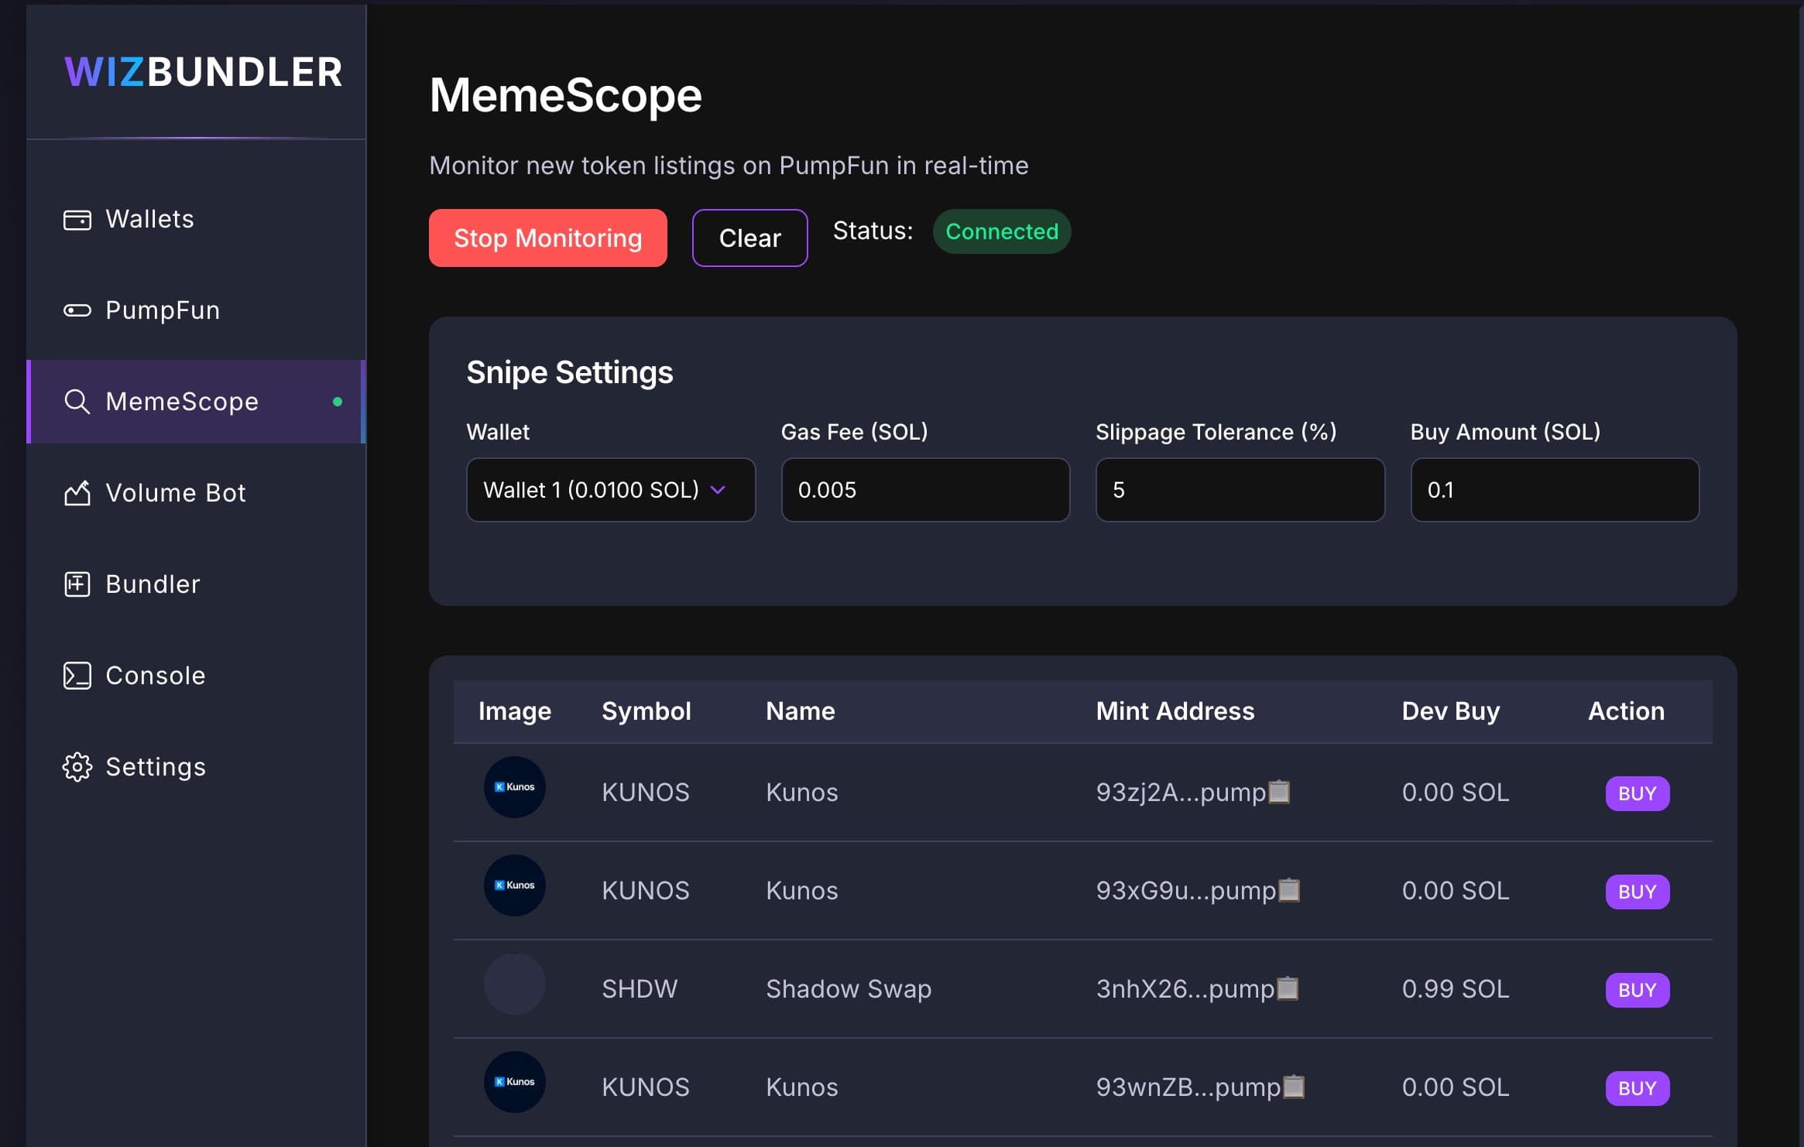
Task: Click Kunos token image for 93zj2A row
Action: [x=515, y=787]
